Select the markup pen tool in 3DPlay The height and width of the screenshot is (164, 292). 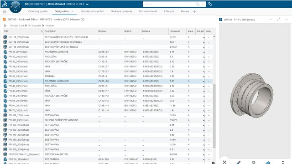(238, 162)
